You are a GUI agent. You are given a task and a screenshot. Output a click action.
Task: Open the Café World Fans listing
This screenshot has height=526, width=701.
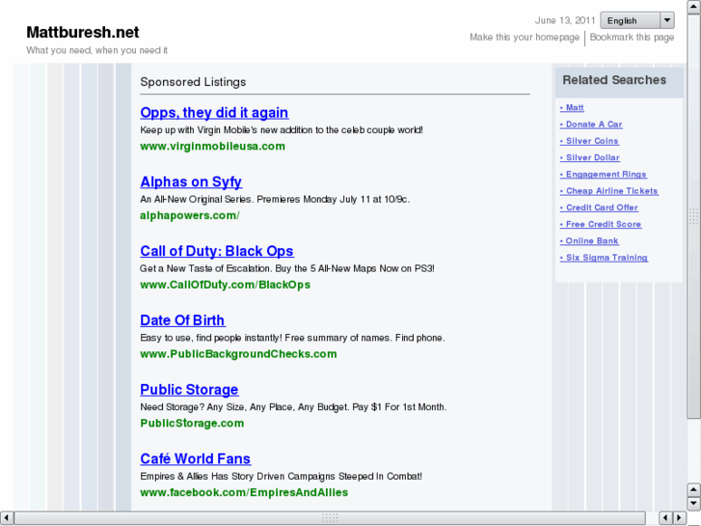click(x=196, y=458)
